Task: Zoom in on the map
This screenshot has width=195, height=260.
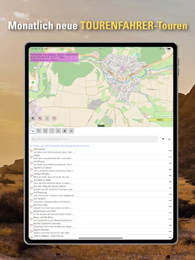Action: point(33,118)
